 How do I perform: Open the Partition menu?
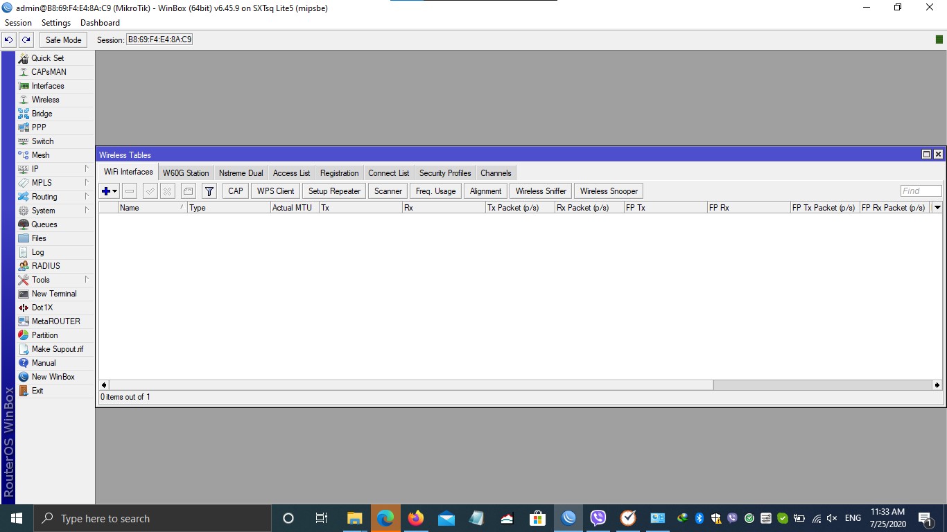click(x=55, y=335)
